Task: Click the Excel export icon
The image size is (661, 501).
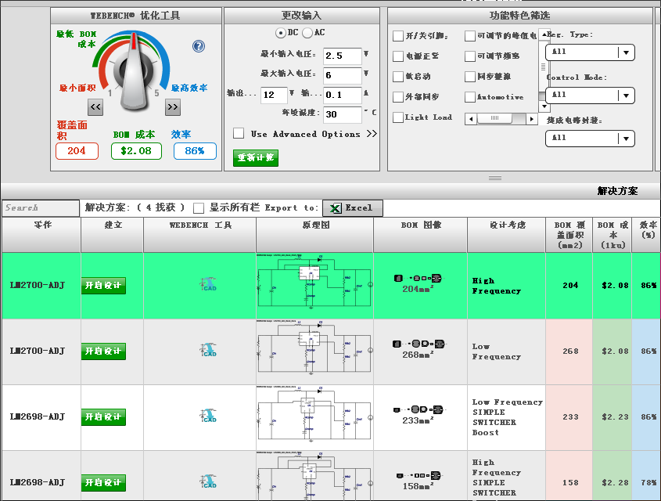Action: point(336,208)
